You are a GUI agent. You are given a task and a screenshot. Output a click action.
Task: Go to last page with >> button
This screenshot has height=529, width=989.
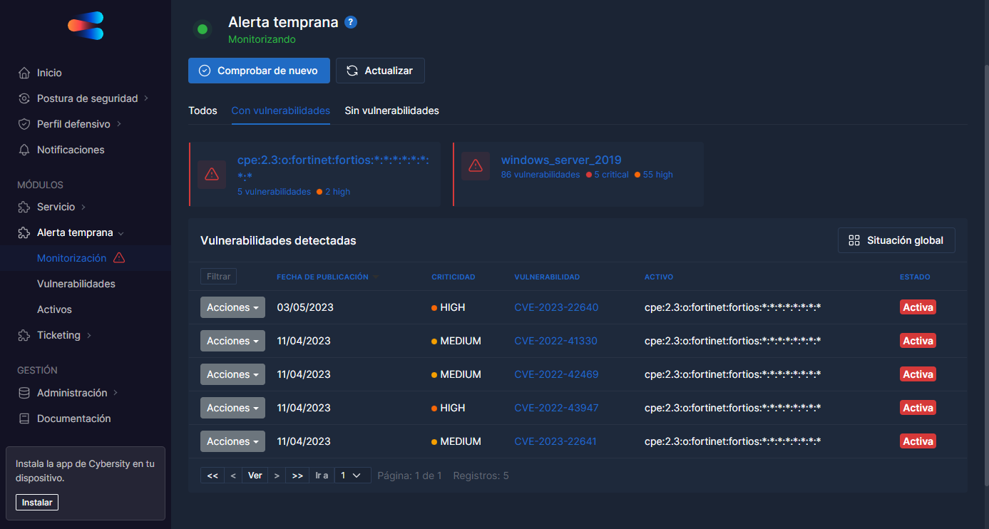298,475
